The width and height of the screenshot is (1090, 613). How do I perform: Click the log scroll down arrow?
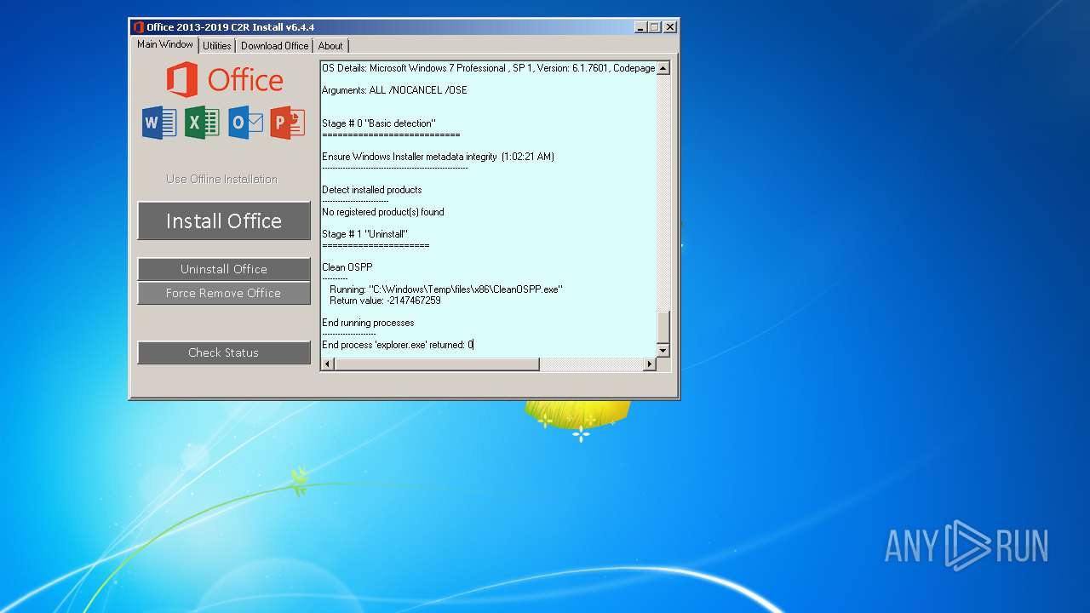click(x=663, y=350)
